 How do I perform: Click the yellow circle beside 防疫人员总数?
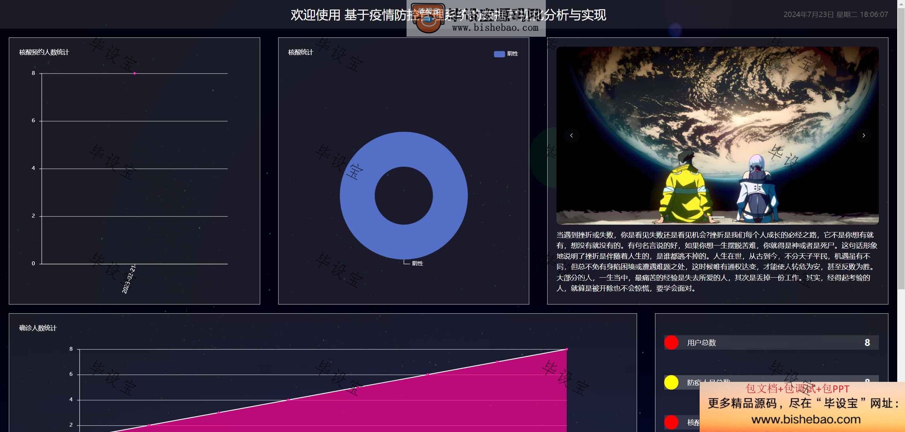pos(671,382)
